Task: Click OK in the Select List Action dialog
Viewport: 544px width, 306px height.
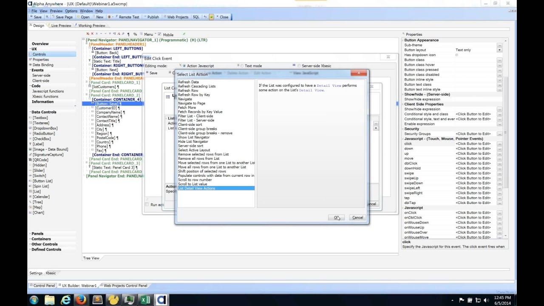Action: [x=336, y=218]
